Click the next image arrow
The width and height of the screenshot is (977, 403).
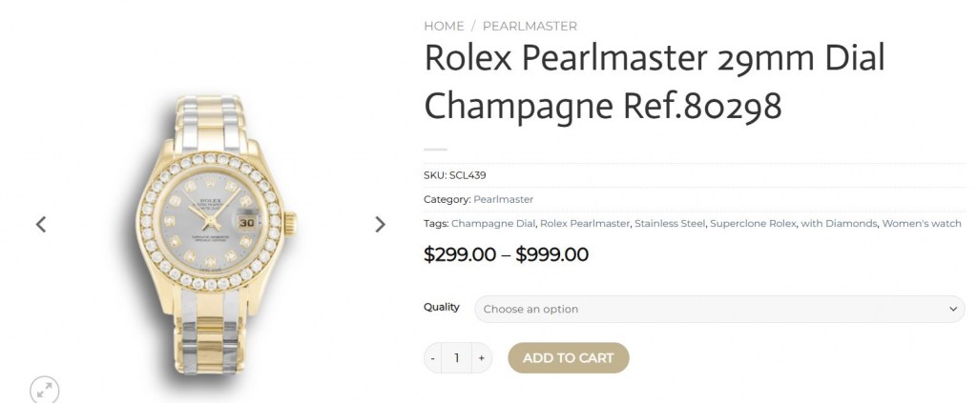[x=380, y=225]
